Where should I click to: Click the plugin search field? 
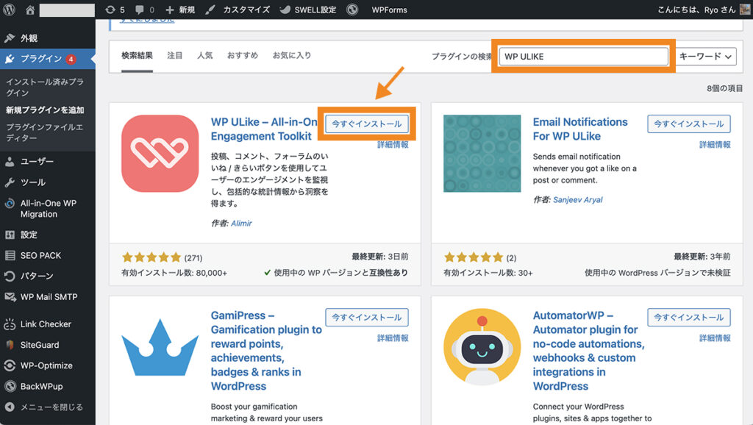point(583,56)
